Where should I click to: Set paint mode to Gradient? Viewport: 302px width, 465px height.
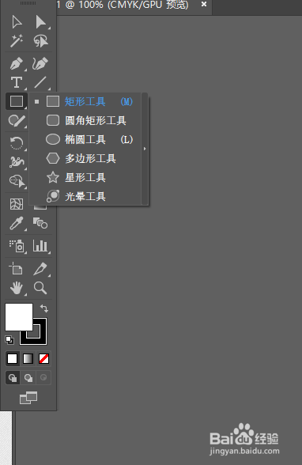[28, 358]
